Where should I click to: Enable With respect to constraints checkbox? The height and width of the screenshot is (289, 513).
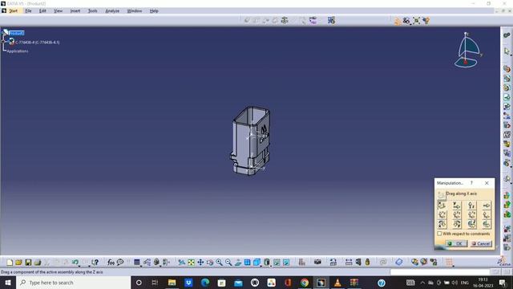(439, 234)
